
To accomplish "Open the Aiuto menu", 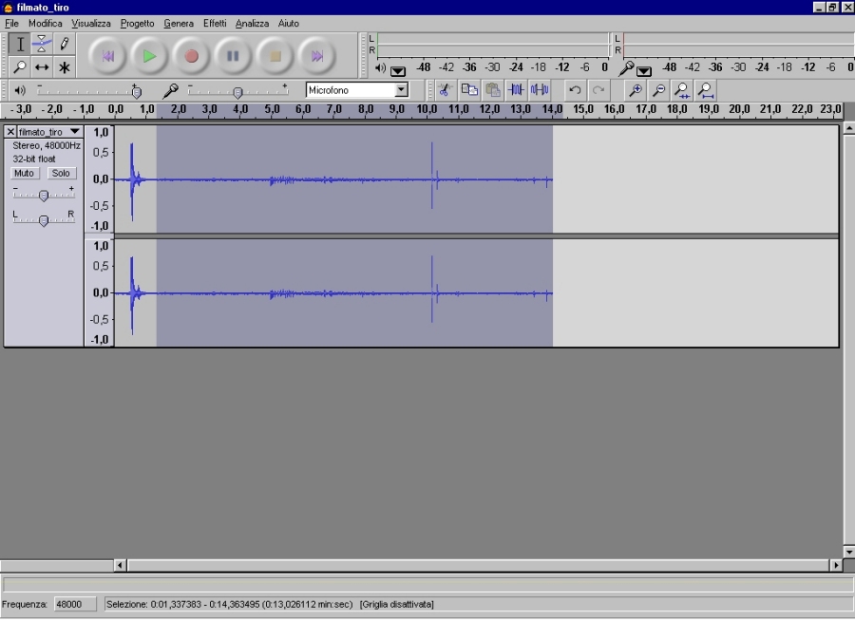I will point(289,24).
